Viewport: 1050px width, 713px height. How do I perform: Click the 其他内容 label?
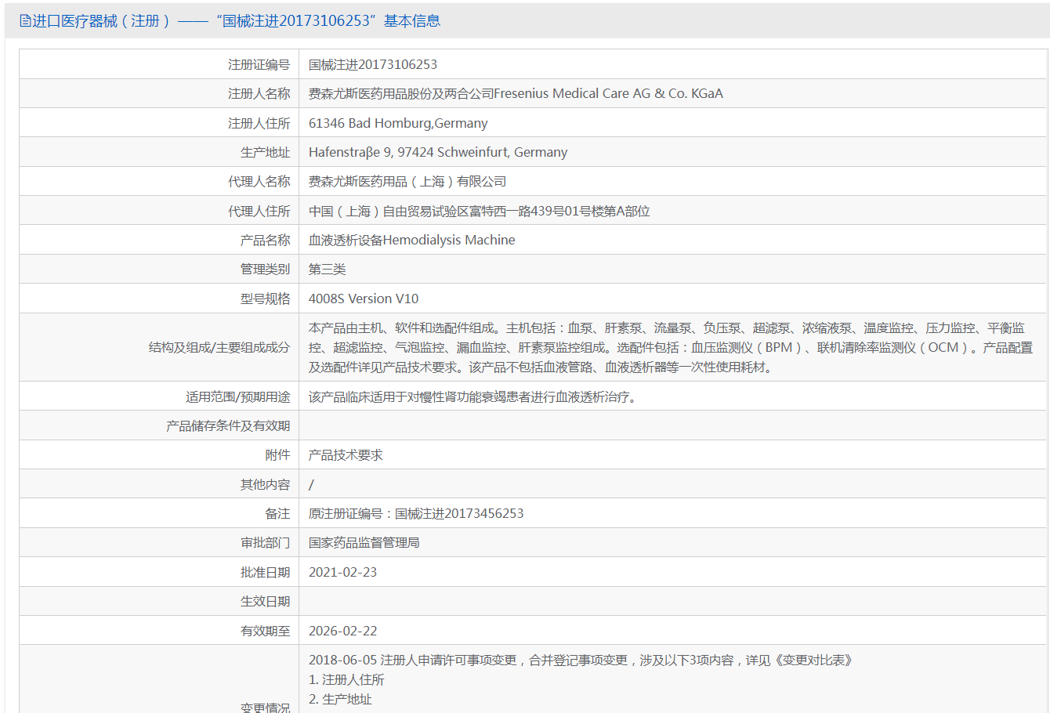[265, 484]
